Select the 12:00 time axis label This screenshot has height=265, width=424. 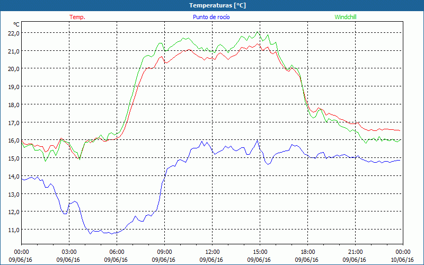point(212,252)
